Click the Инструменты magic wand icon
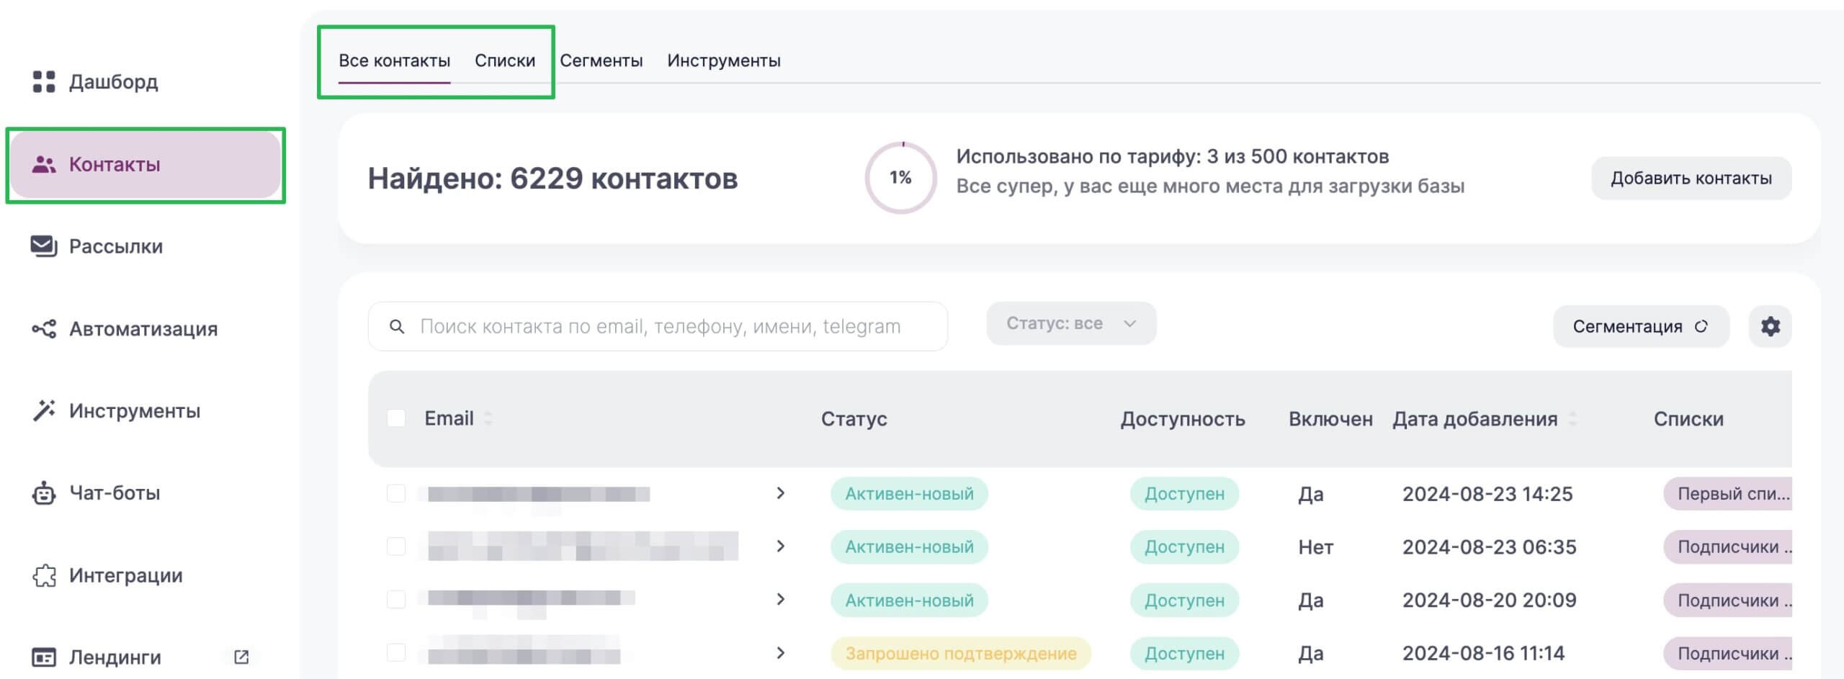This screenshot has height=679, width=1844. point(44,410)
